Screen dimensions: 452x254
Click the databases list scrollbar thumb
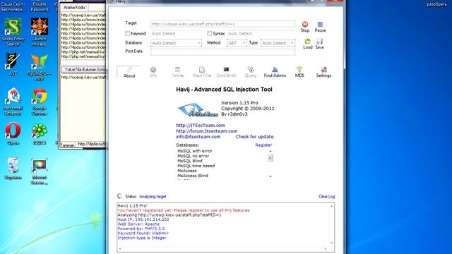tap(270, 158)
